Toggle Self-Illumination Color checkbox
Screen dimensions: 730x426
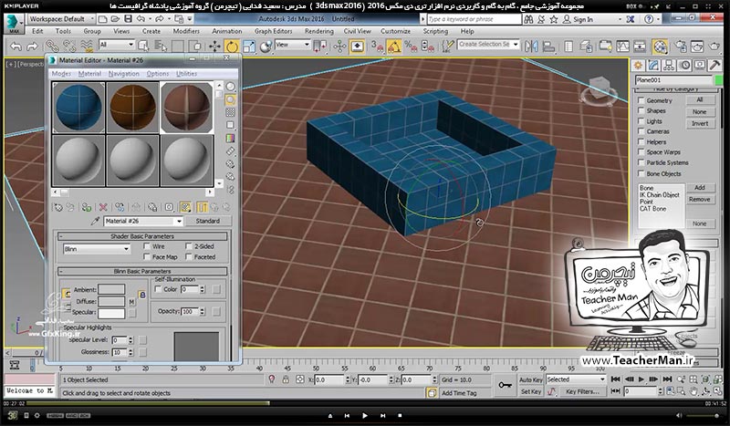tap(158, 289)
